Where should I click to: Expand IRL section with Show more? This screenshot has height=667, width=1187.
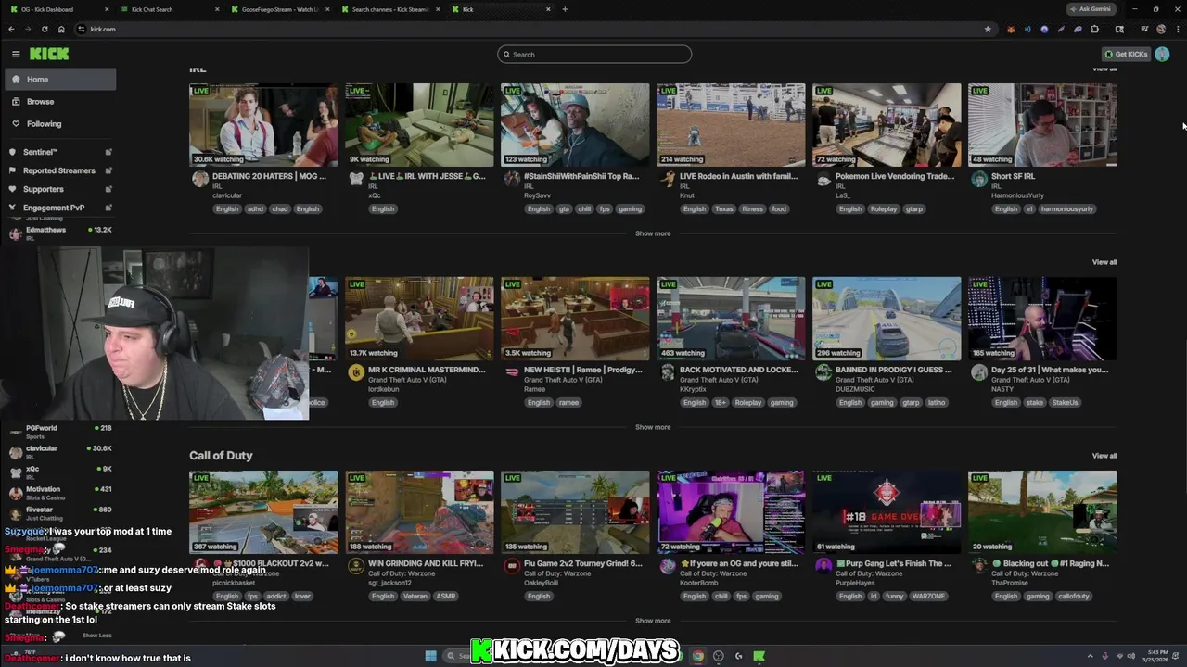[x=653, y=233]
